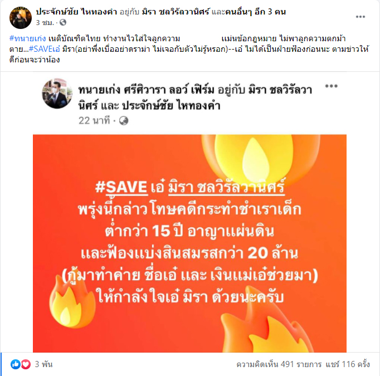The image size is (380, 376).
Task: Show the other 3 tagged people
Action: tap(255, 11)
